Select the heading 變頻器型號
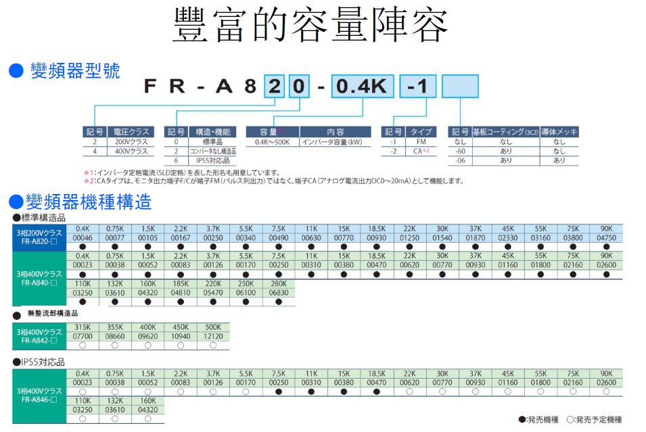The image size is (646, 432). point(75,70)
